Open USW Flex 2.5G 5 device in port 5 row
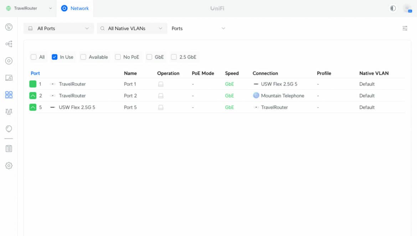The height and width of the screenshot is (236, 417). pos(77,107)
